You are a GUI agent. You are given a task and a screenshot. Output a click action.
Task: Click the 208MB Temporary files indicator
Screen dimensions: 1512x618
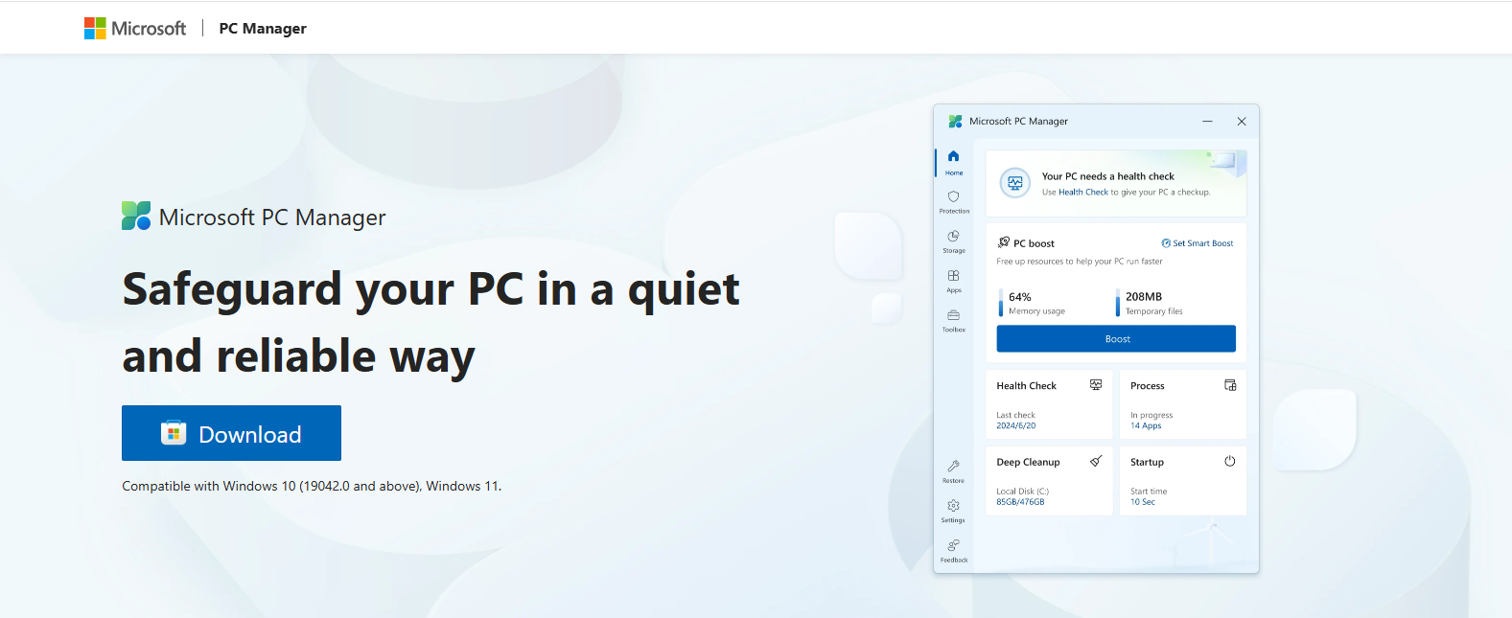tap(1150, 303)
